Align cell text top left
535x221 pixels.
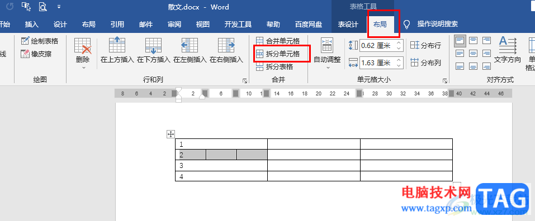[460, 41]
